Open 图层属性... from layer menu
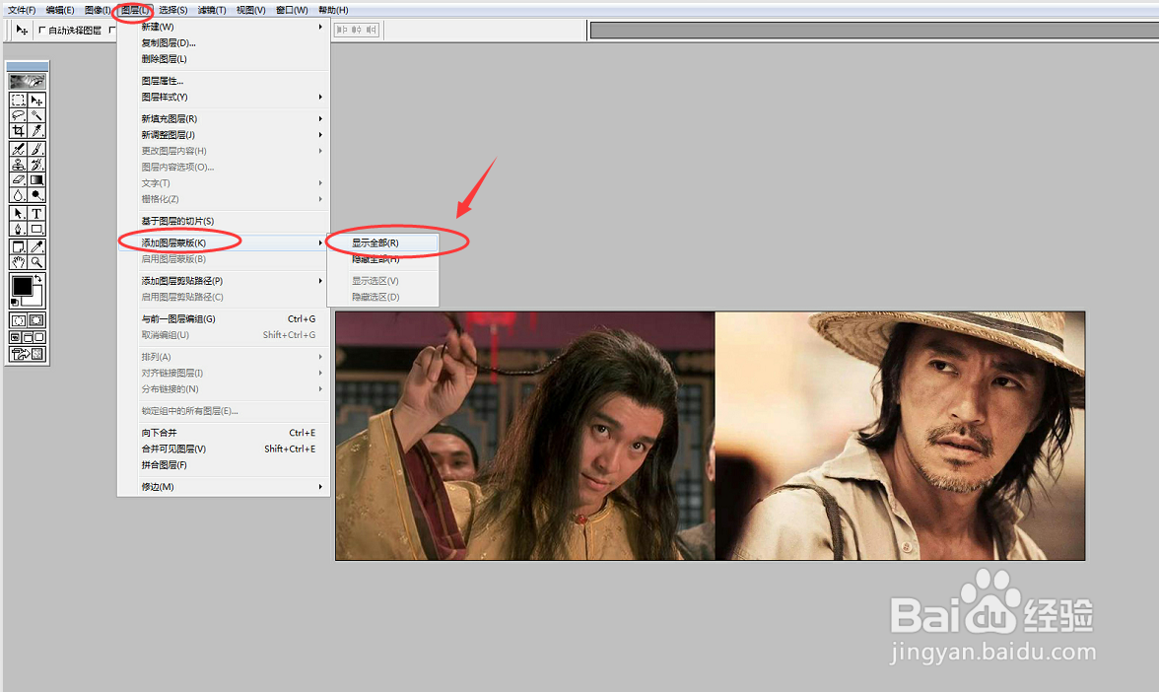1159x692 pixels. tap(223, 81)
